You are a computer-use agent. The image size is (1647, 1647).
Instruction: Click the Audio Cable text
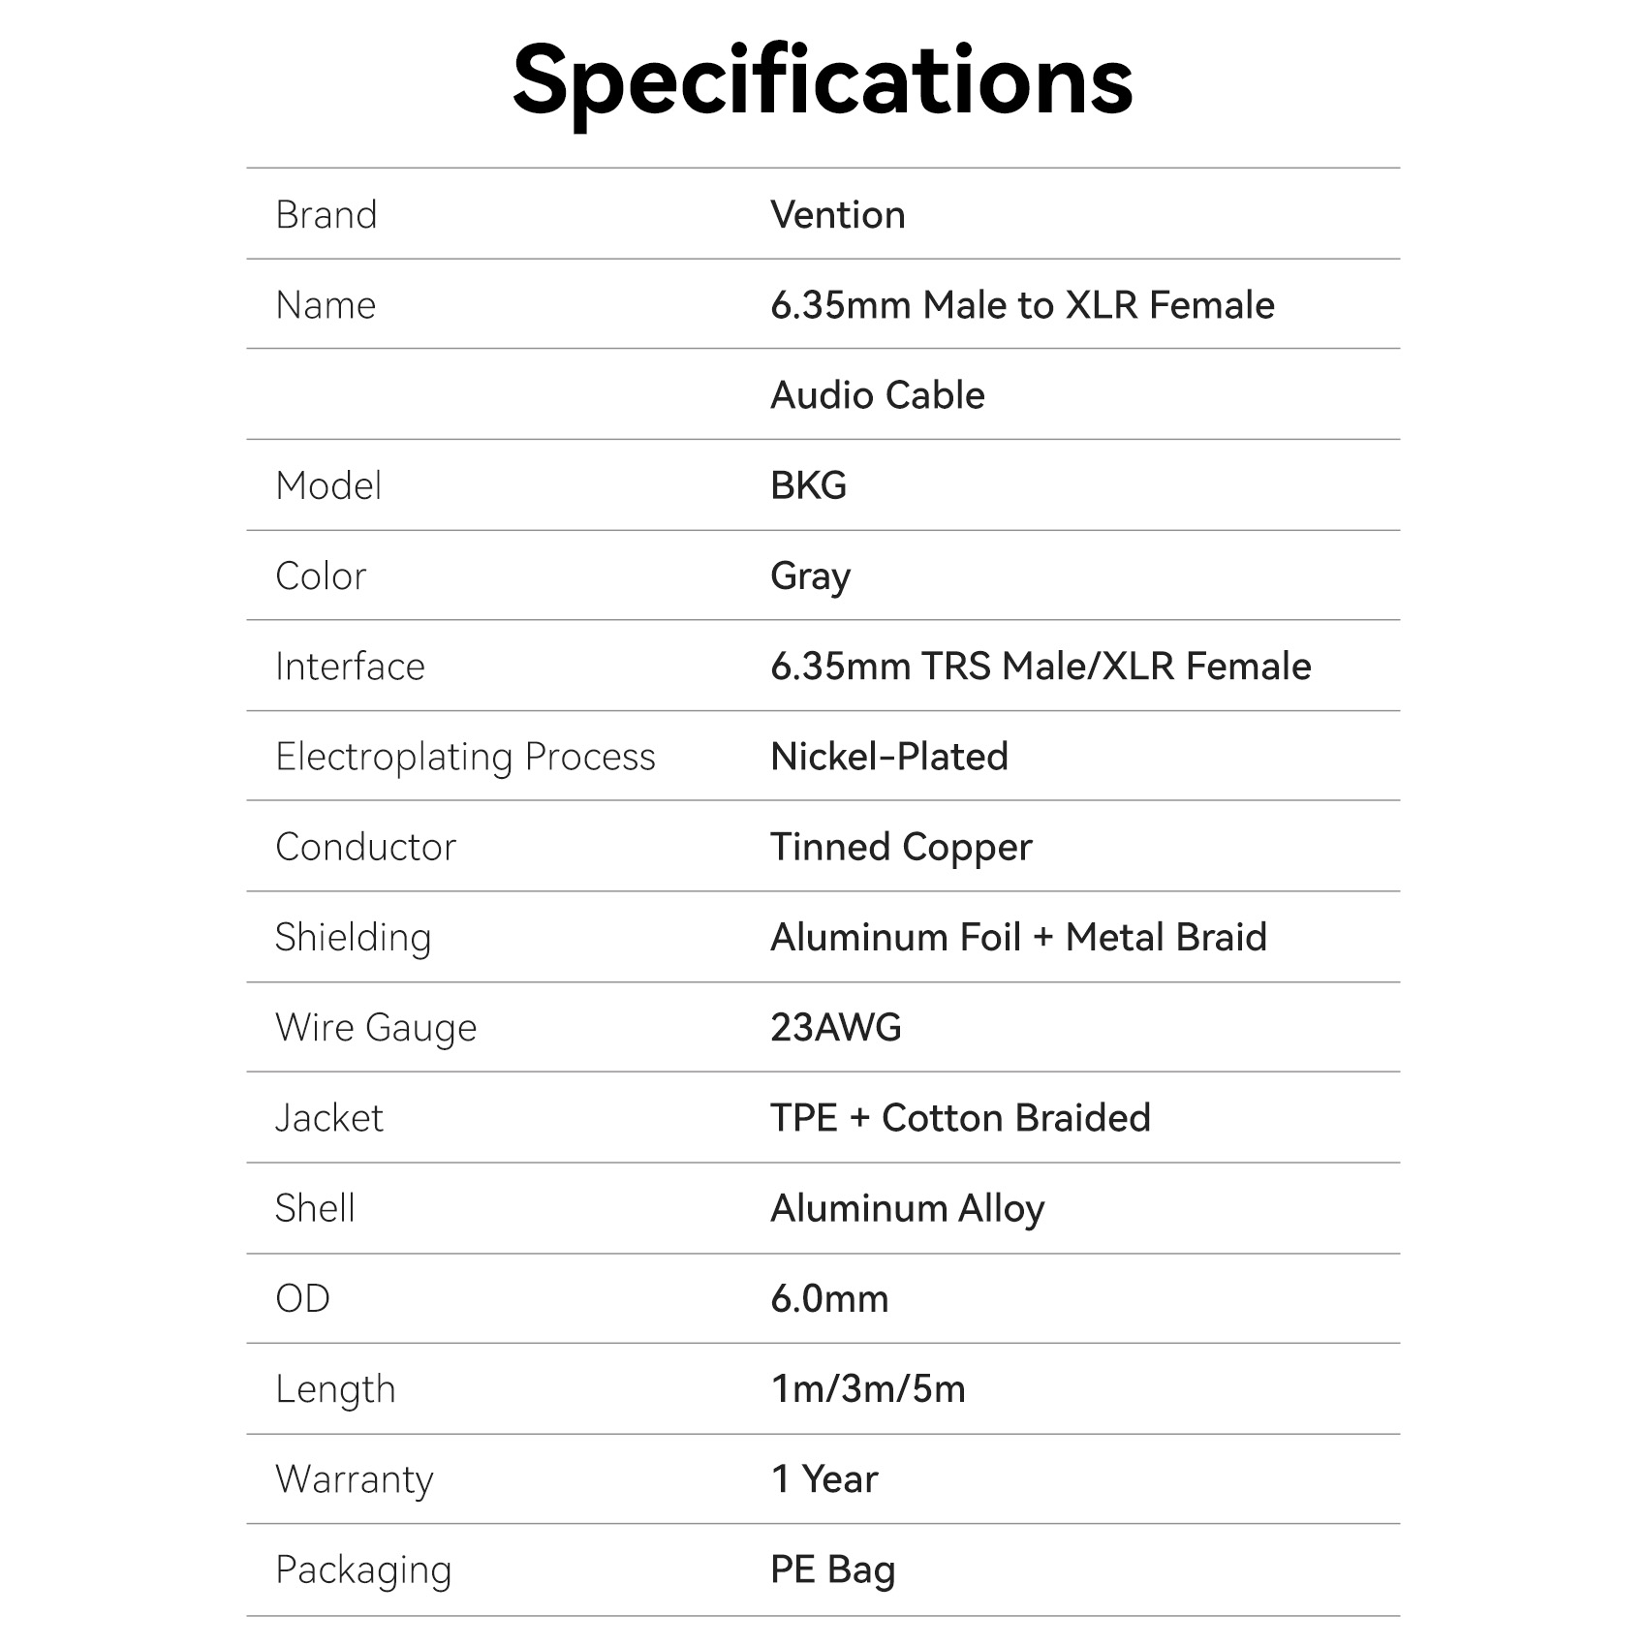877,395
